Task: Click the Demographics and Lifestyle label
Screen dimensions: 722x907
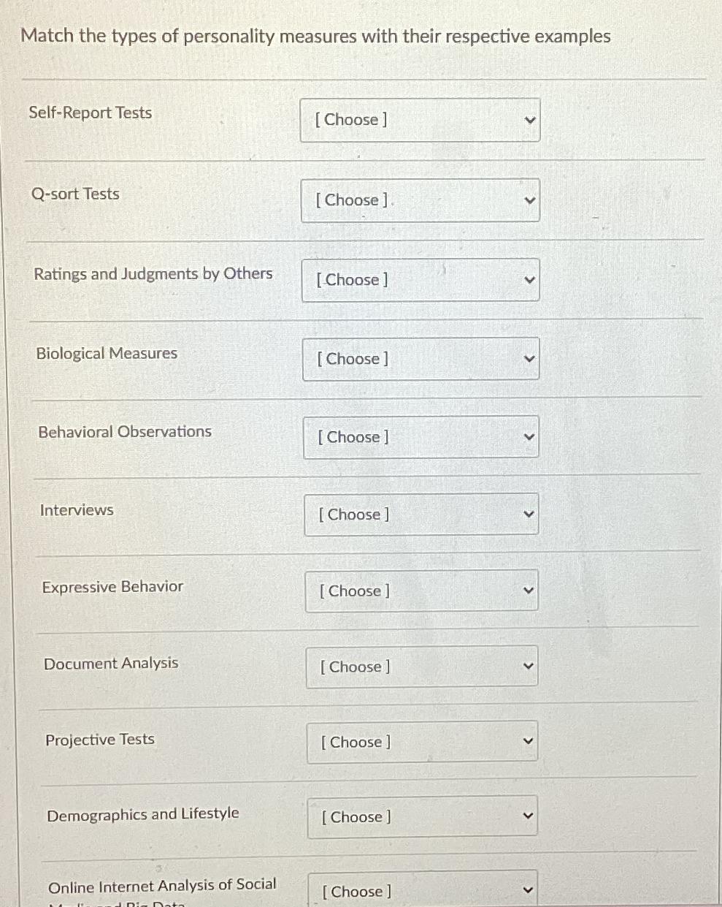Action: coord(142,814)
